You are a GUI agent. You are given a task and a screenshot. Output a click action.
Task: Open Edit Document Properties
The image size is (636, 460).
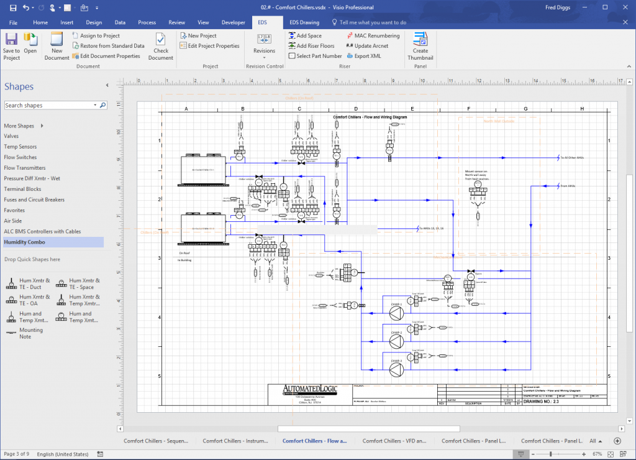pyautogui.click(x=106, y=56)
